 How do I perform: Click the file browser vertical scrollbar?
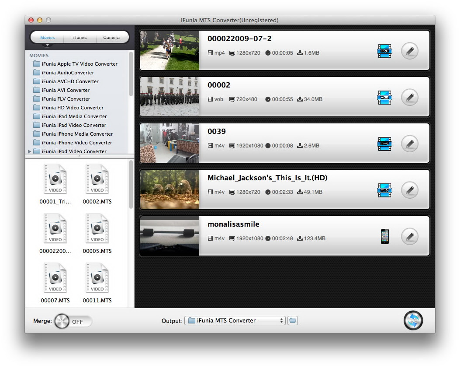coord(131,184)
